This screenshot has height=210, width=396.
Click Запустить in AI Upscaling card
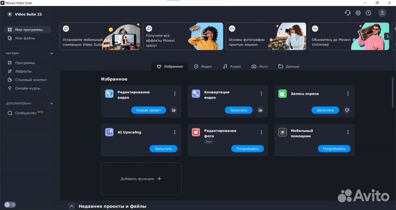pos(163,149)
